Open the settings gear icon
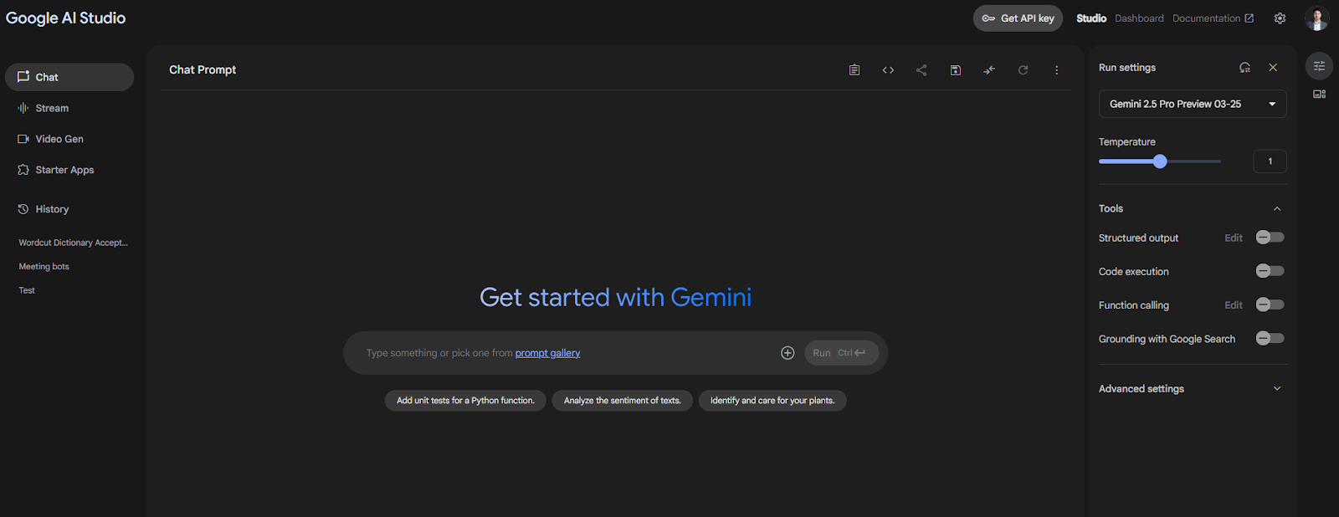The height and width of the screenshot is (517, 1339). 1280,18
